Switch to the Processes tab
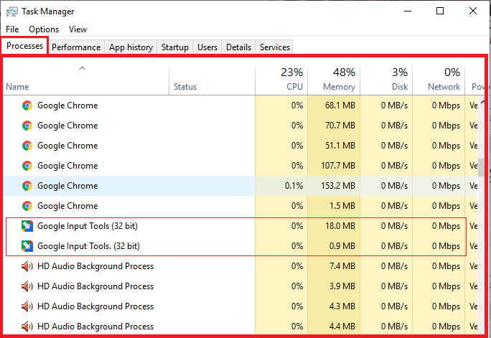The width and height of the screenshot is (491, 338). click(x=24, y=46)
